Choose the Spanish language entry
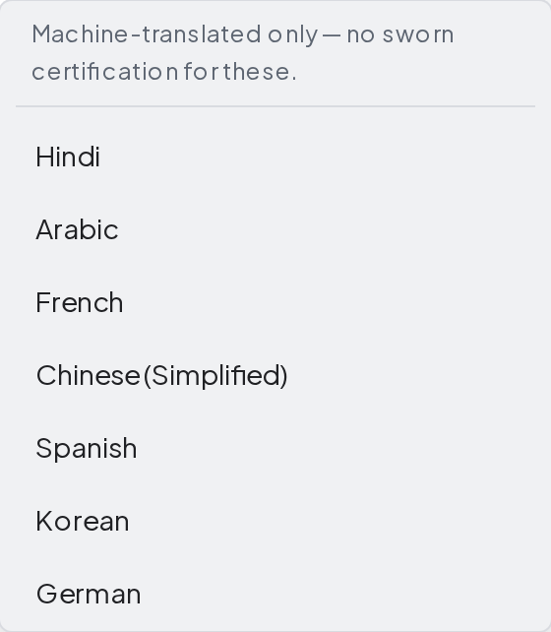 [275, 448]
